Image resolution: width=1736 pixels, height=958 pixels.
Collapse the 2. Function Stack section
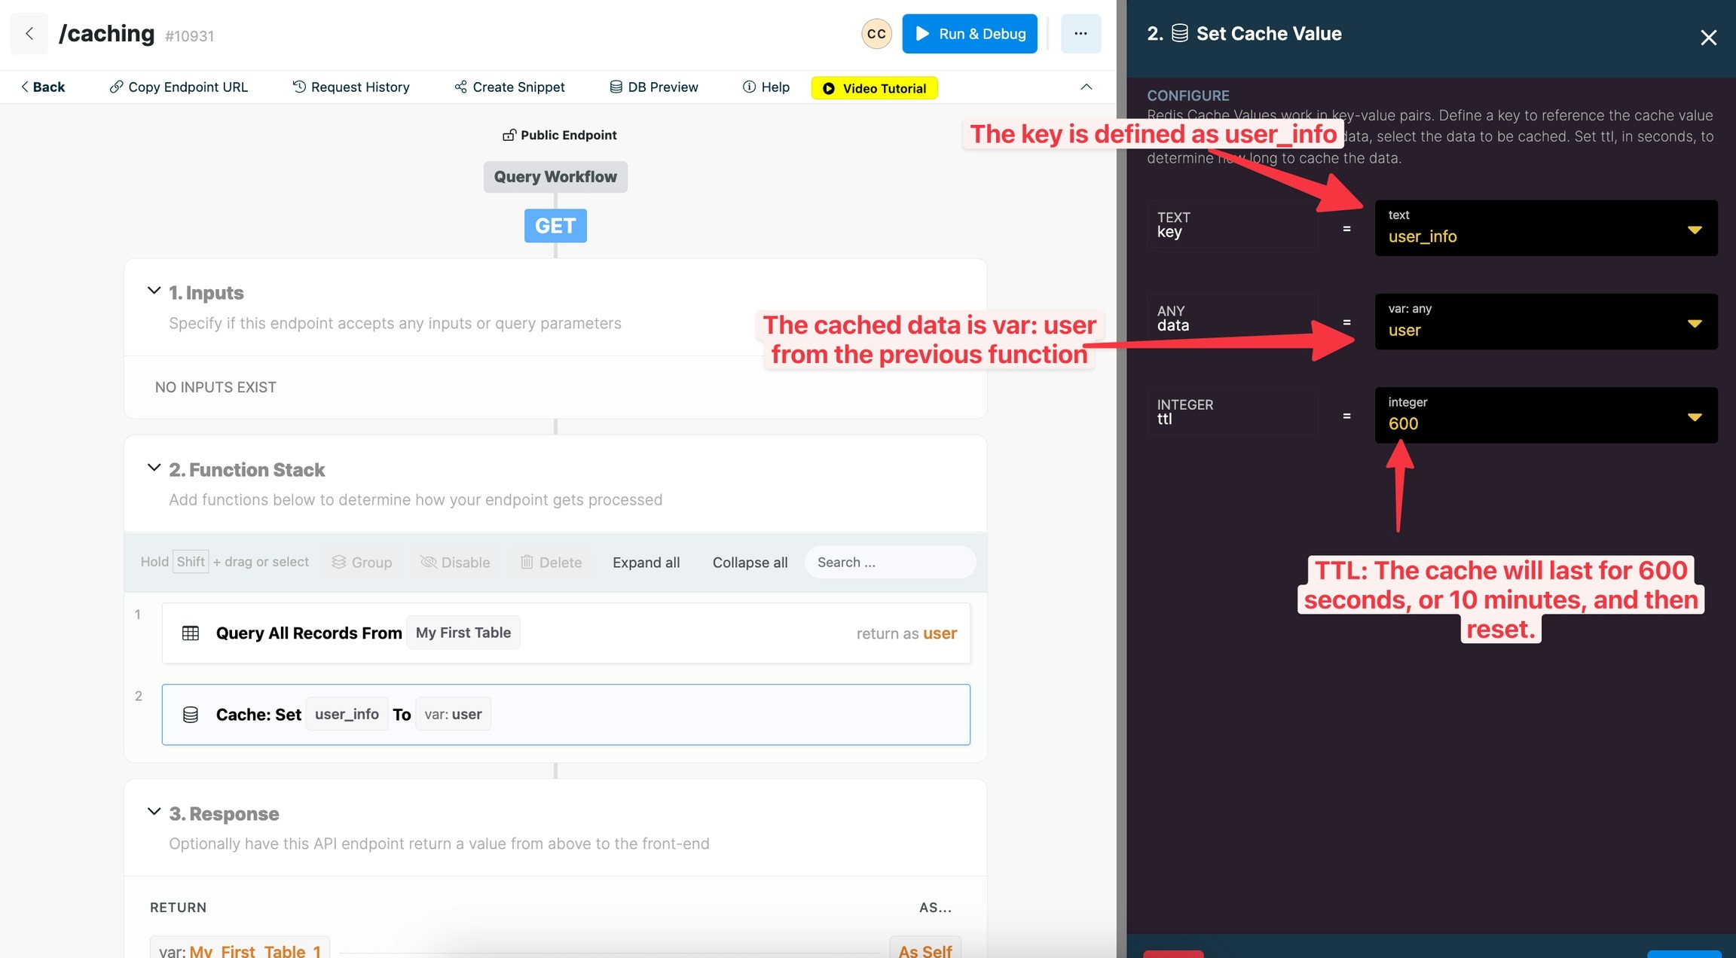154,468
